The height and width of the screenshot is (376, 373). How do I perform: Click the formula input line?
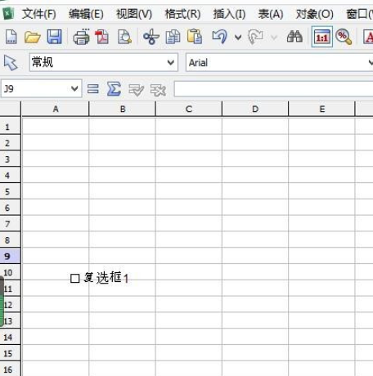point(273,89)
